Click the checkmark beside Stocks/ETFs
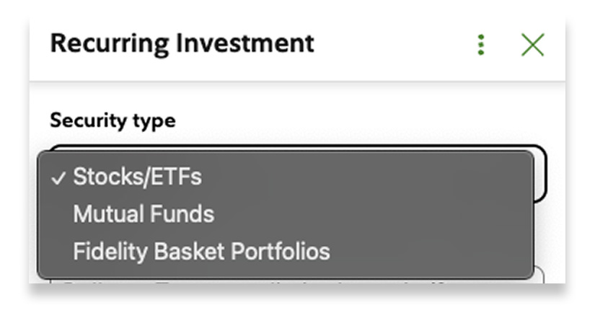 click(58, 177)
